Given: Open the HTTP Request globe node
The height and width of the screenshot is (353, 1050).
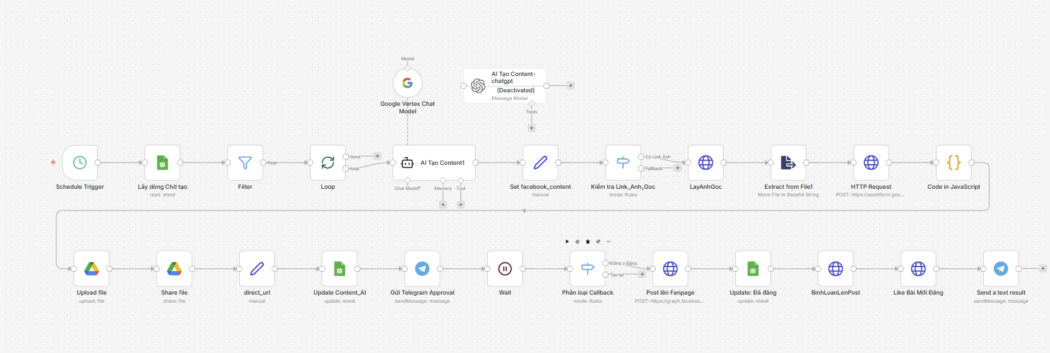Looking at the screenshot, I should (871, 162).
